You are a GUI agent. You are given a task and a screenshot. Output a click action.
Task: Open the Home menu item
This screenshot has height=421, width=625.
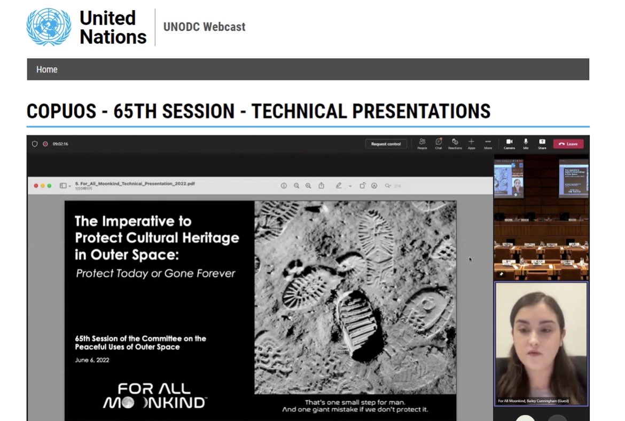click(47, 69)
